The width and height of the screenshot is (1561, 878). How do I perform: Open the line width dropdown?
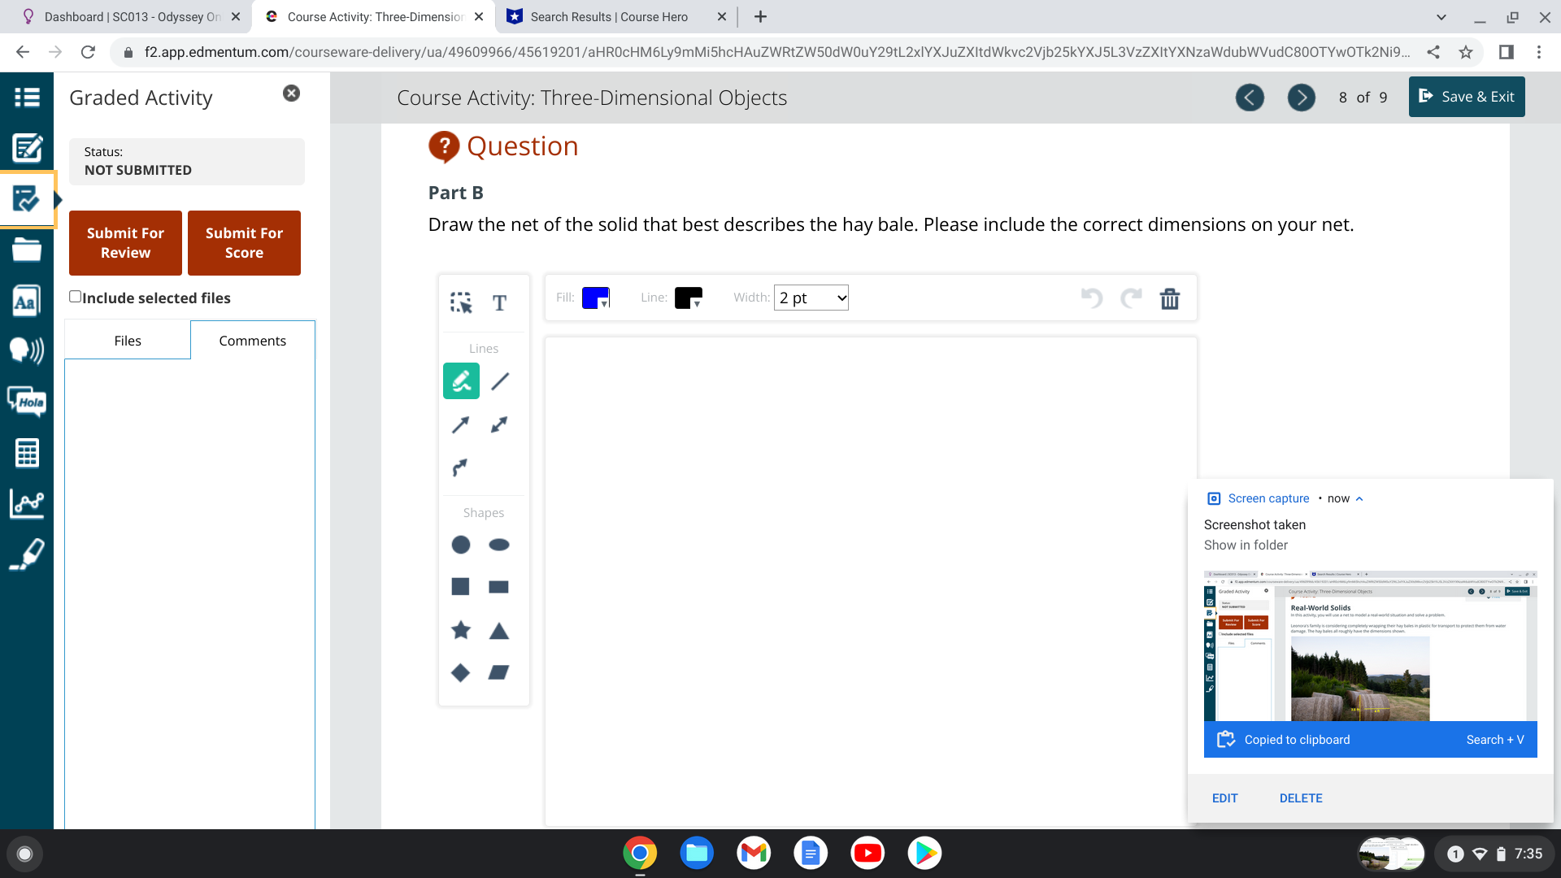click(x=811, y=298)
